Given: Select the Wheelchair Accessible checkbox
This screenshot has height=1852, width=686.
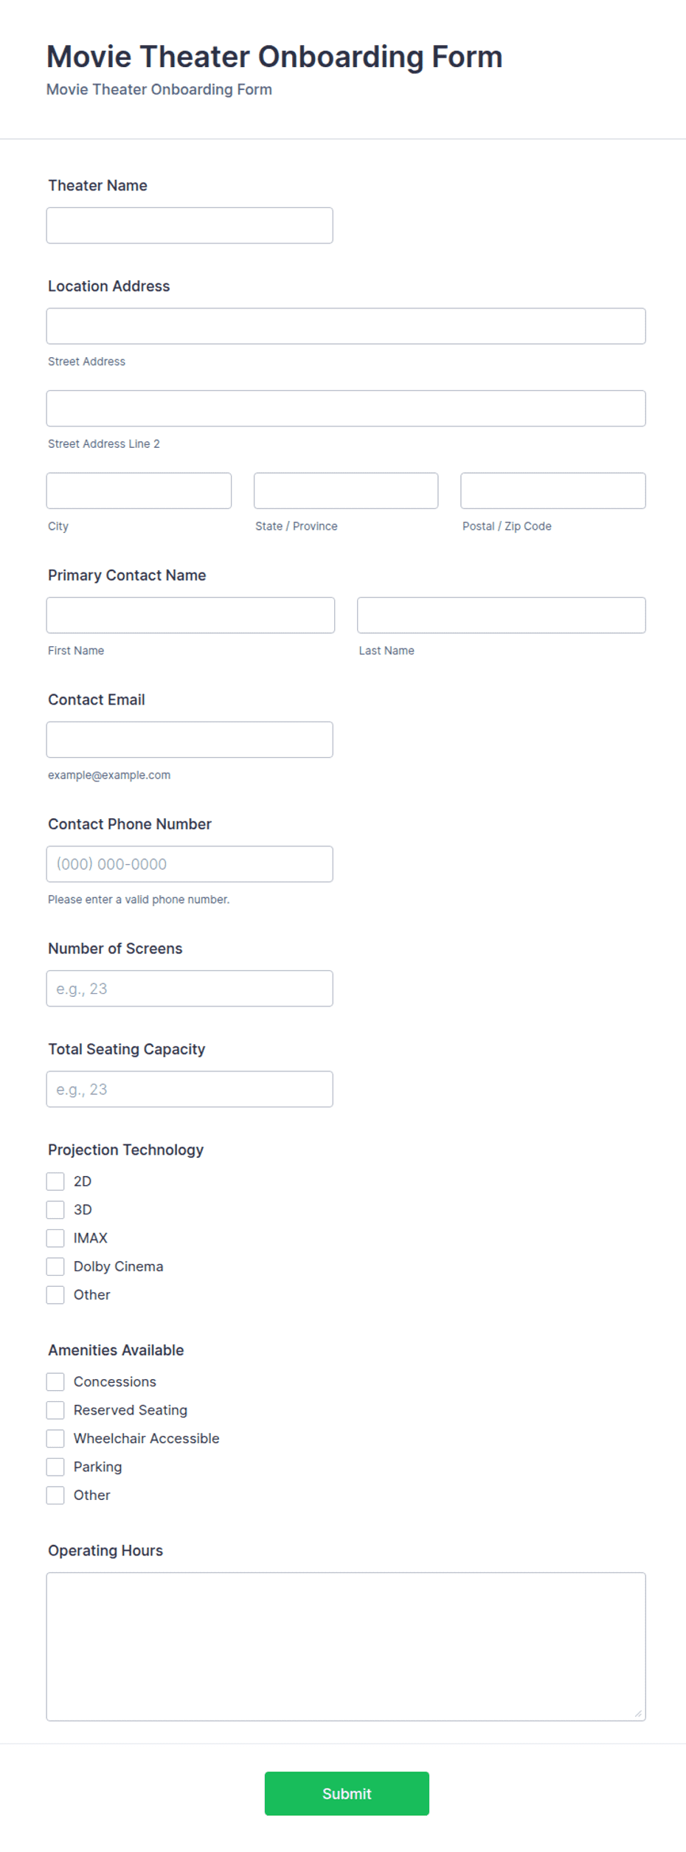Looking at the screenshot, I should tap(55, 1439).
